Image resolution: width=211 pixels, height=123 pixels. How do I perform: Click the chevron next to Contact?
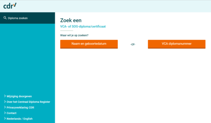pos(5,113)
